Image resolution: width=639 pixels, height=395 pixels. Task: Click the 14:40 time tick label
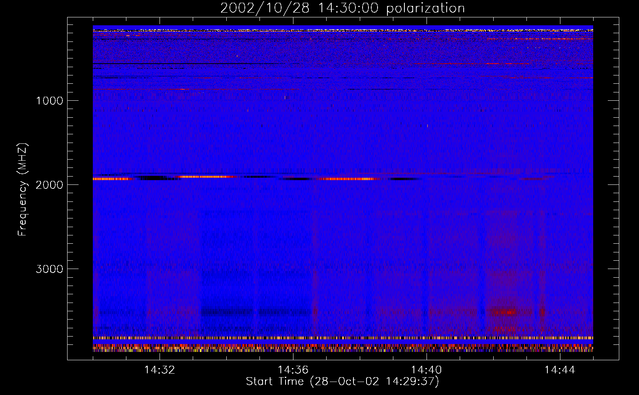pyautogui.click(x=427, y=370)
